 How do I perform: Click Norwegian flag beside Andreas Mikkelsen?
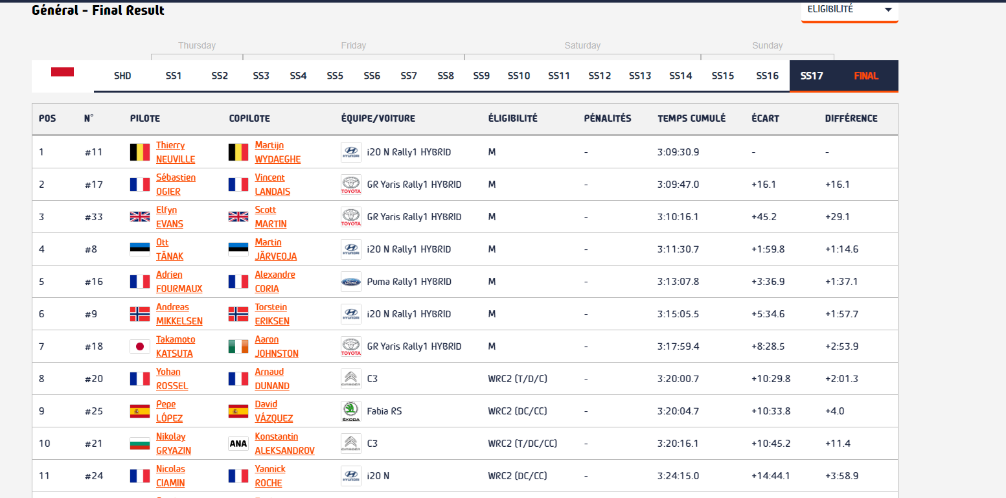pos(140,314)
